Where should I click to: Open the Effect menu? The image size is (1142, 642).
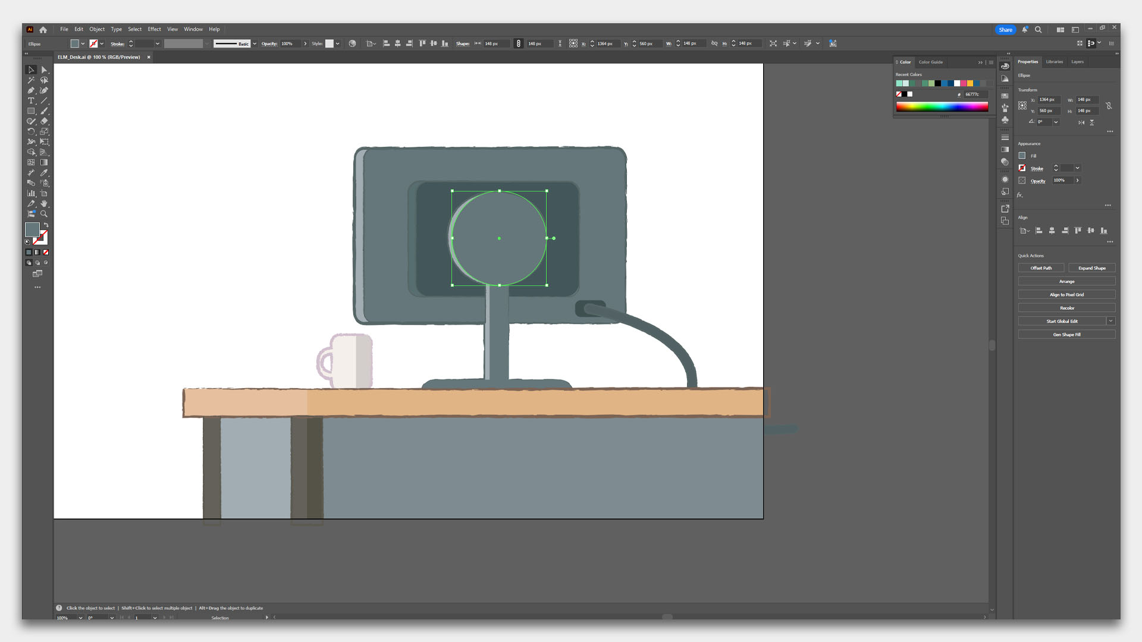[154, 29]
